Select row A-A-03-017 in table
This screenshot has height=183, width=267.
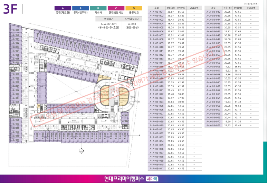click(175, 74)
